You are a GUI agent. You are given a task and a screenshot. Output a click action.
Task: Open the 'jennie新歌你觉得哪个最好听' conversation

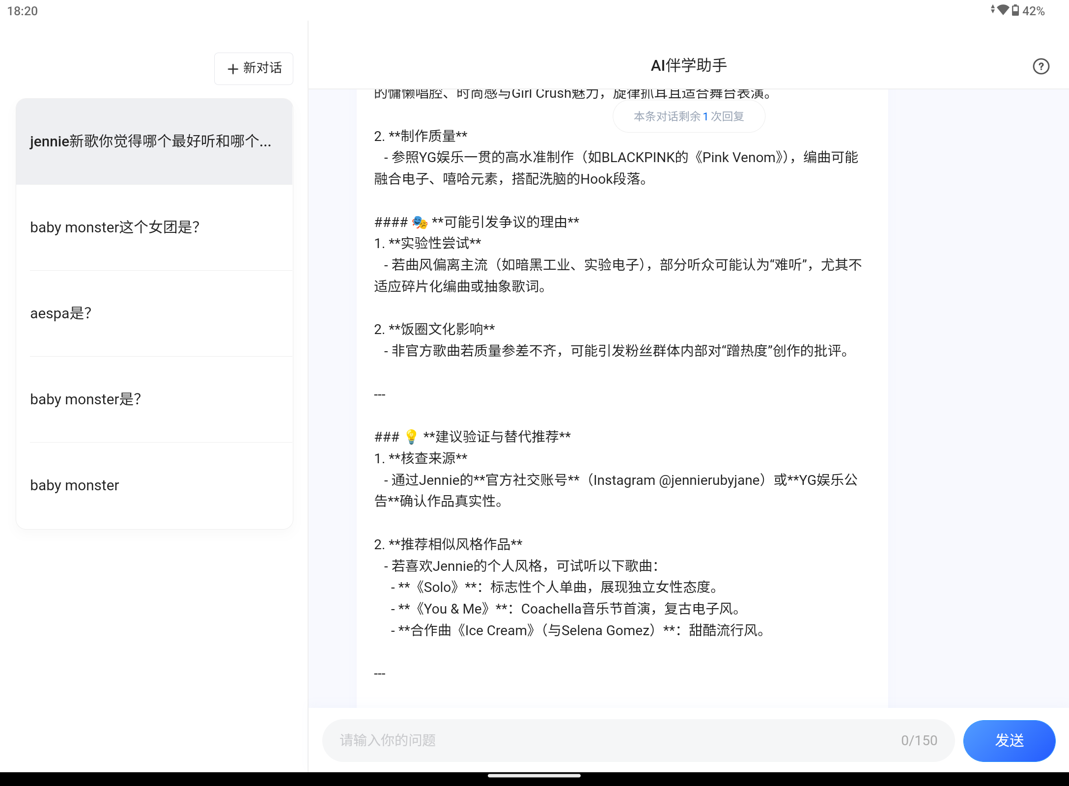click(x=154, y=141)
